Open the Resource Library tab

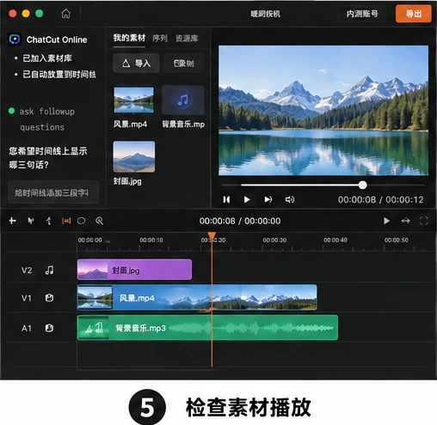[x=187, y=38]
